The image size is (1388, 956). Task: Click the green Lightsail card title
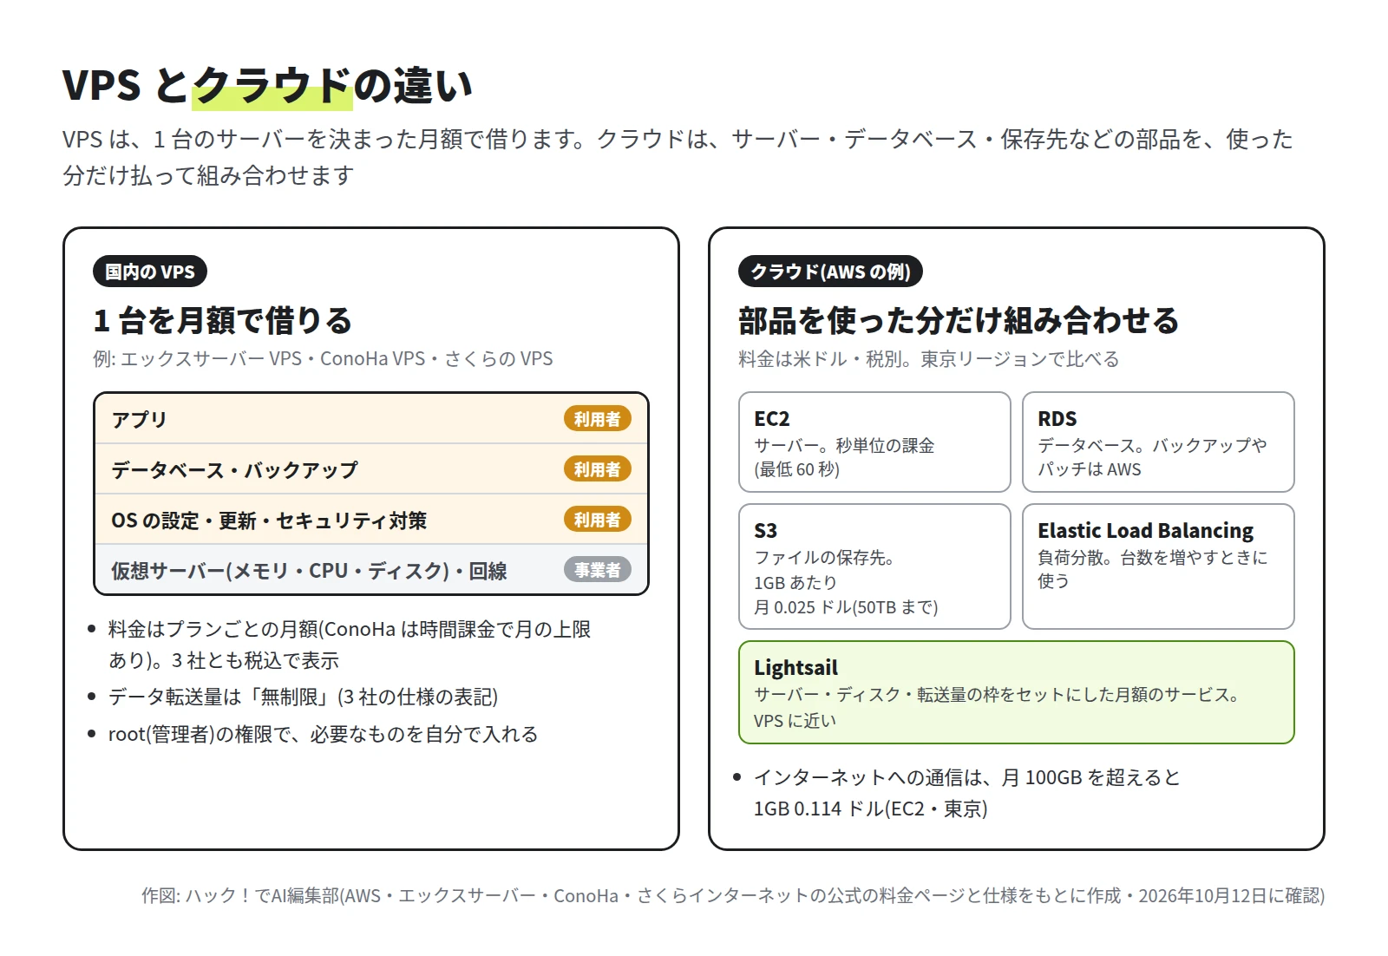pyautogui.click(x=795, y=667)
